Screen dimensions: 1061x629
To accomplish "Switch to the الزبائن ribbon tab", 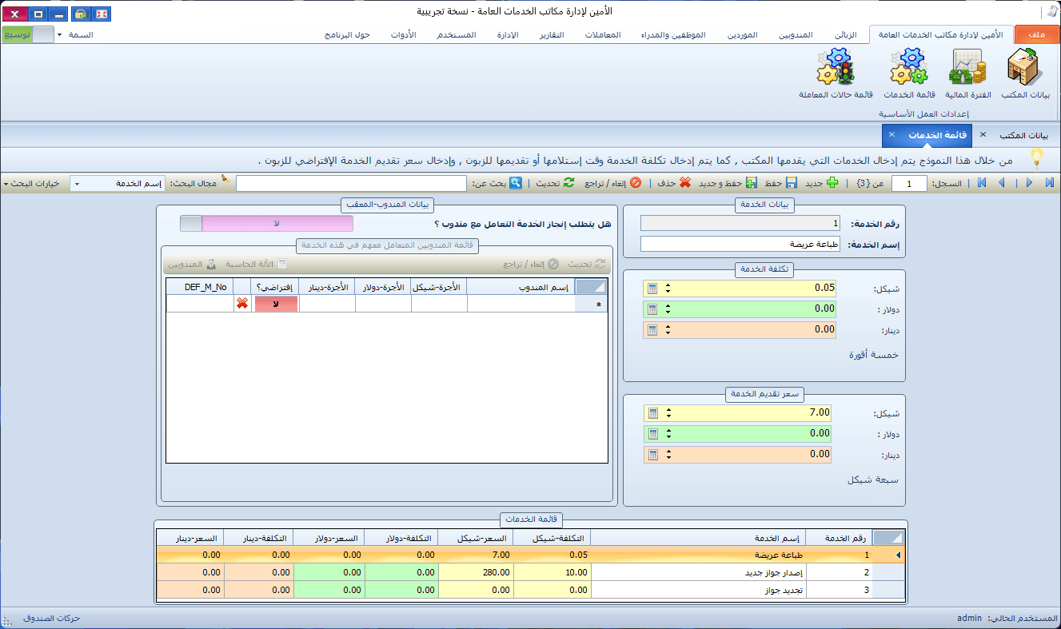I will [x=845, y=35].
